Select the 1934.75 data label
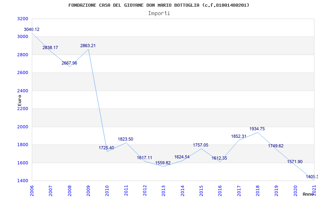Image resolution: width=318 pixels, height=198 pixels. pyautogui.click(x=257, y=129)
